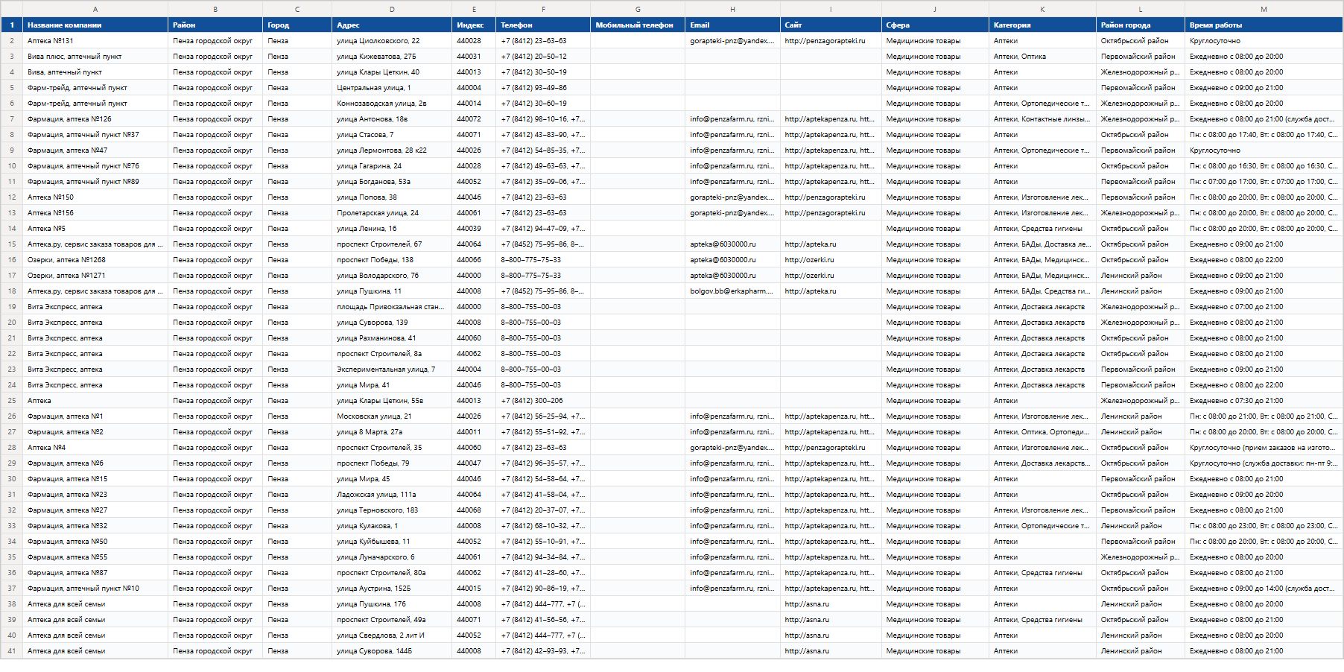The width and height of the screenshot is (1344, 672).
Task: Select the cell 'Аптека №150'
Action: click(x=95, y=197)
